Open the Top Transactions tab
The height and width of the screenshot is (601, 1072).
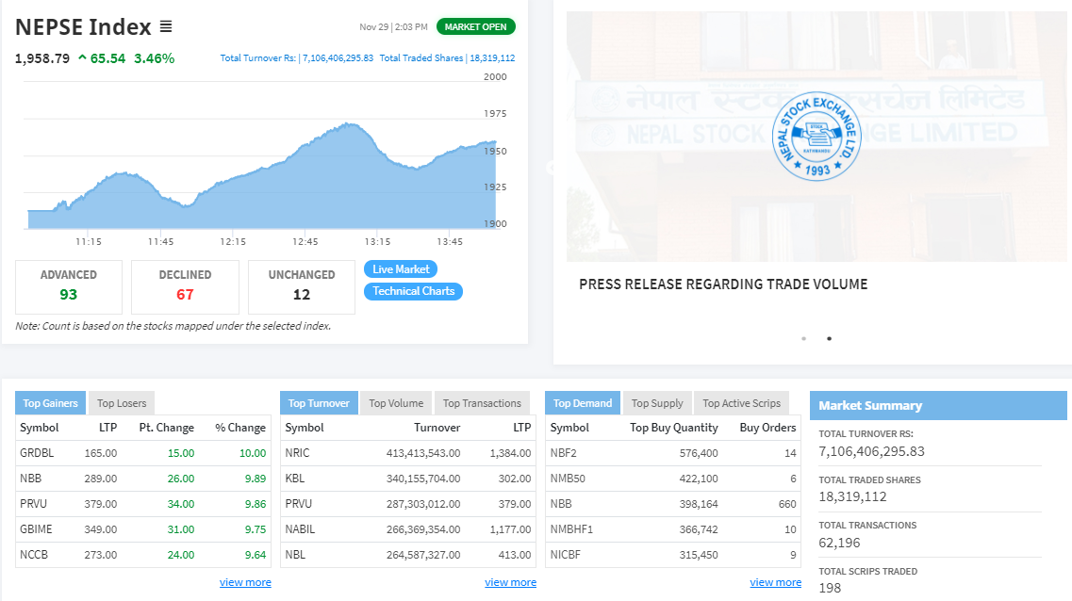(482, 403)
